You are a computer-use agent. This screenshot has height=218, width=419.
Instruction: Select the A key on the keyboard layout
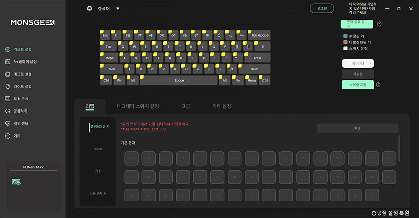tap(125, 58)
